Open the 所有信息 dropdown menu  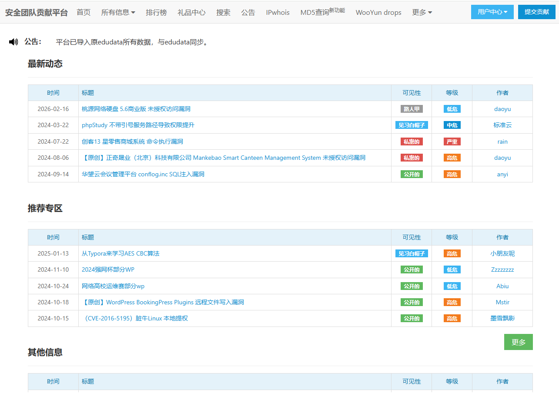[118, 12]
